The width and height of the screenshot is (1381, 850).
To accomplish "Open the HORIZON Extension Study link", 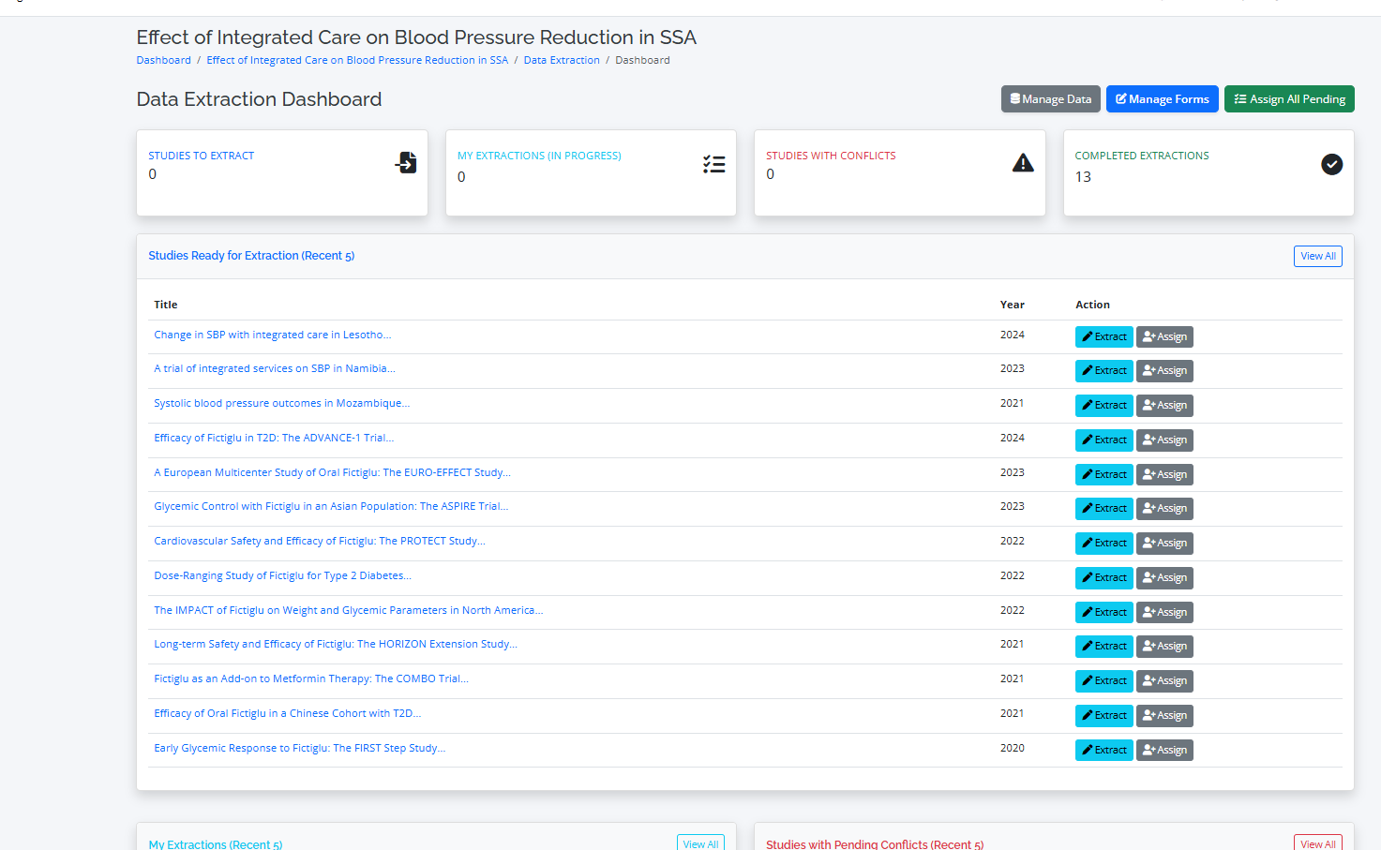I will [x=335, y=645].
